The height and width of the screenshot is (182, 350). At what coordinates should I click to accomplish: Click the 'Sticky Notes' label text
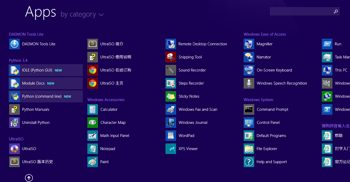(189, 96)
